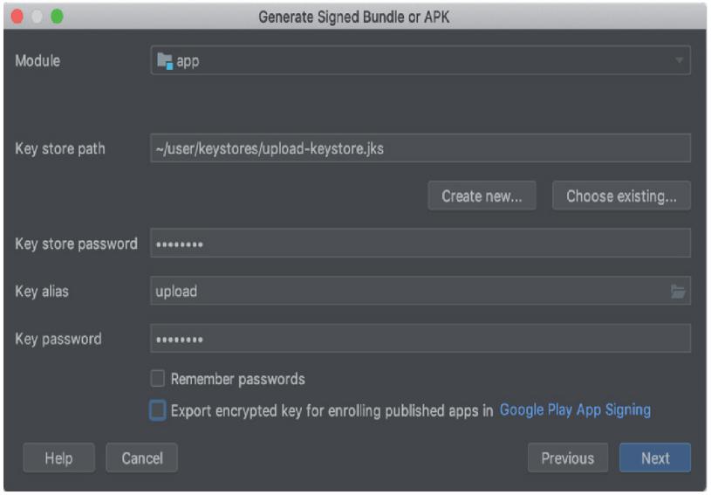The image size is (711, 495).
Task: Enable the Remember passwords checkbox
Action: pyautogui.click(x=157, y=378)
